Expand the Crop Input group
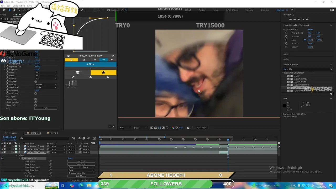 [x=4, y=96]
